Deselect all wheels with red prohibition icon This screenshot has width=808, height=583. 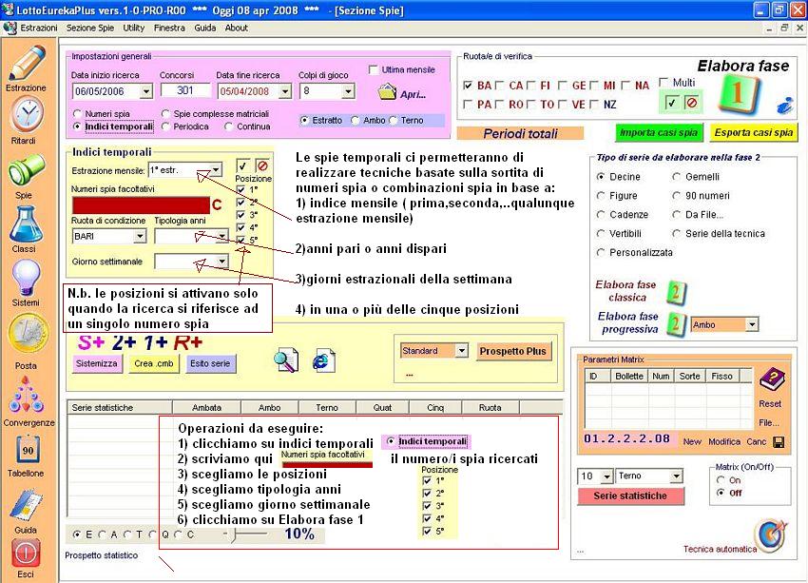click(x=691, y=103)
